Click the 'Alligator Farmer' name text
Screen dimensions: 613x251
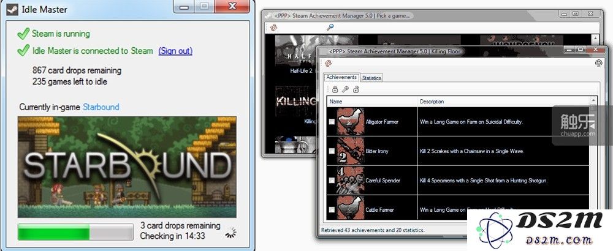[x=382, y=122]
